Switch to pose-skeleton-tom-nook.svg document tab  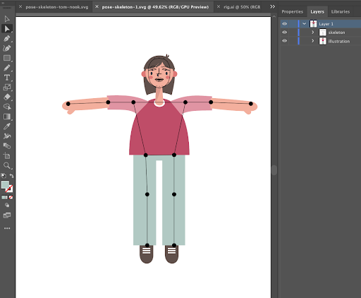(x=57, y=7)
